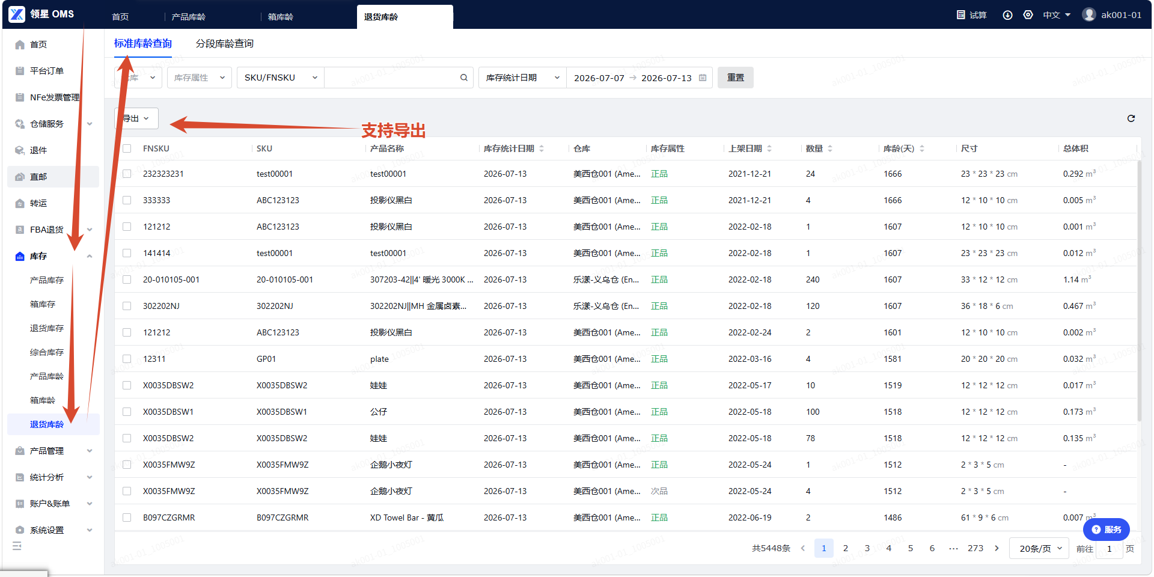Check the row with FNSKU X0035DBSW1
Viewport: 1154px width, 577px height.
tap(127, 412)
